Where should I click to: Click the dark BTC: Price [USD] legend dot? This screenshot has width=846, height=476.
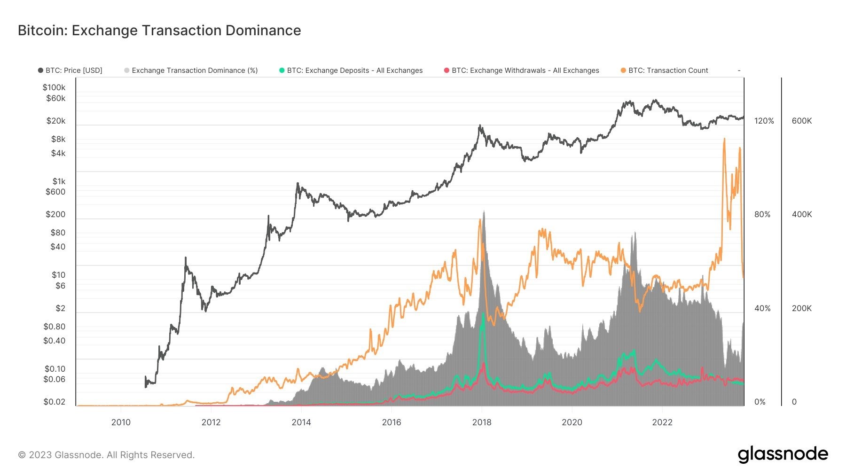coord(40,70)
